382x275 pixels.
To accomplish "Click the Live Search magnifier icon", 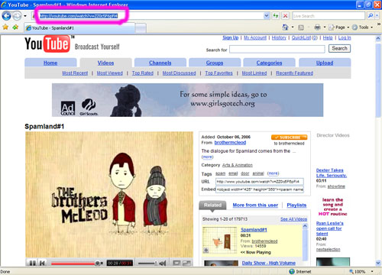I will (371, 16).
